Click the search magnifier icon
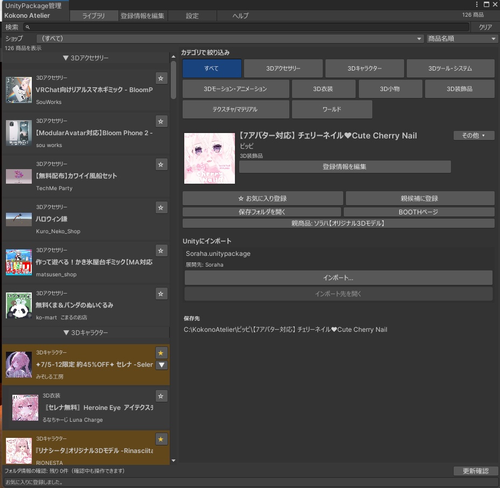 point(27,27)
